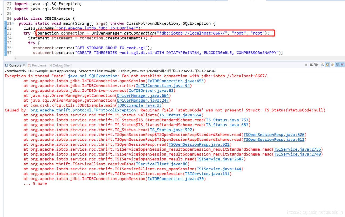Click Remove Launch single X icon
Screen dimensions: 345x217
[311, 65]
